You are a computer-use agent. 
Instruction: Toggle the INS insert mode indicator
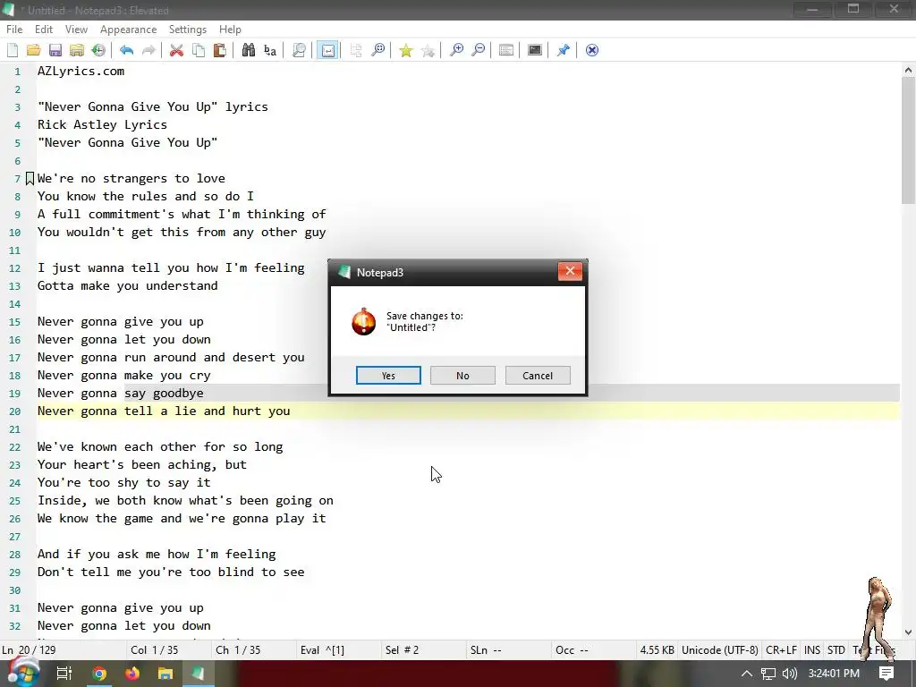[812, 649]
